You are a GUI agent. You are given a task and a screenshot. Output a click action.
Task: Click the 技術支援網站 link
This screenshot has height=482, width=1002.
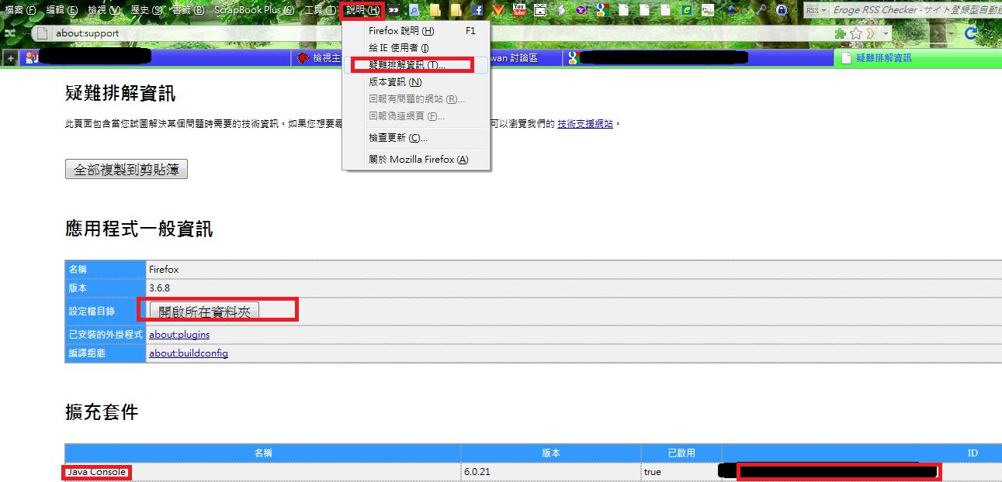click(x=584, y=124)
